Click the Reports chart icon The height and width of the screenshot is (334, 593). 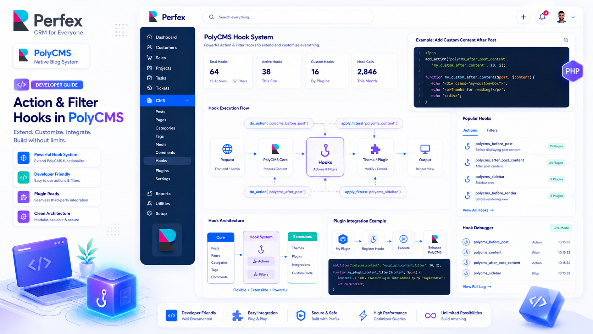(x=150, y=193)
